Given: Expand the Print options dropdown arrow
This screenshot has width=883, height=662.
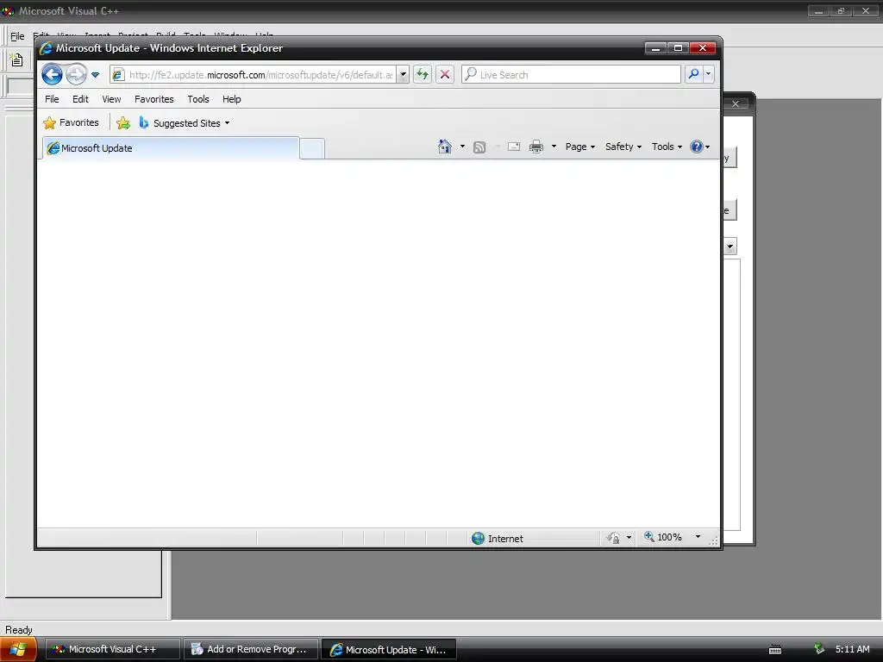Looking at the screenshot, I should 554,147.
